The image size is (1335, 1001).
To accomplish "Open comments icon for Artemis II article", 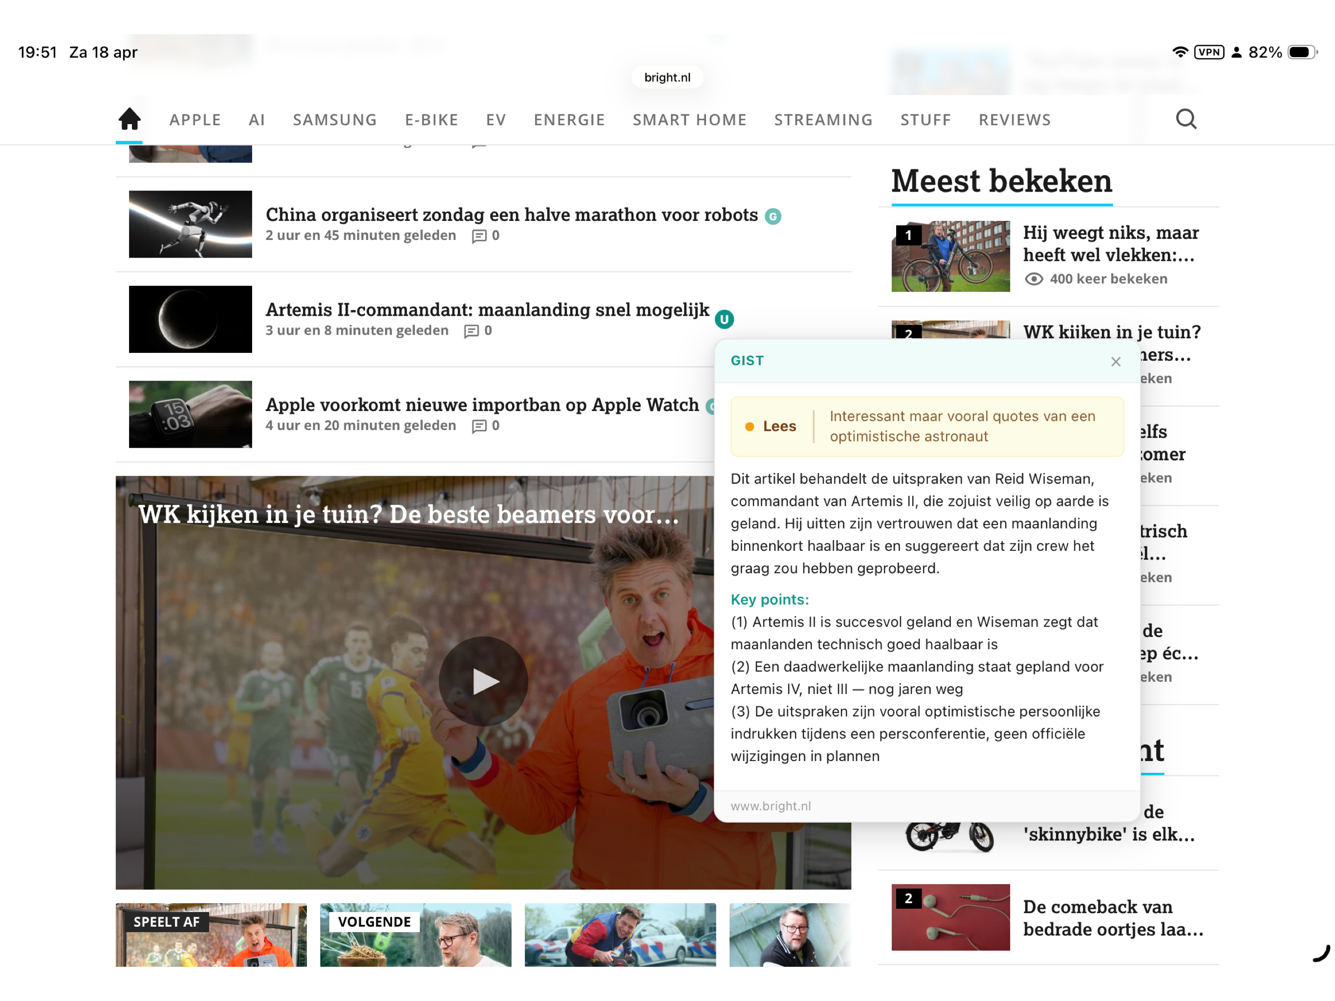I will tap(471, 331).
